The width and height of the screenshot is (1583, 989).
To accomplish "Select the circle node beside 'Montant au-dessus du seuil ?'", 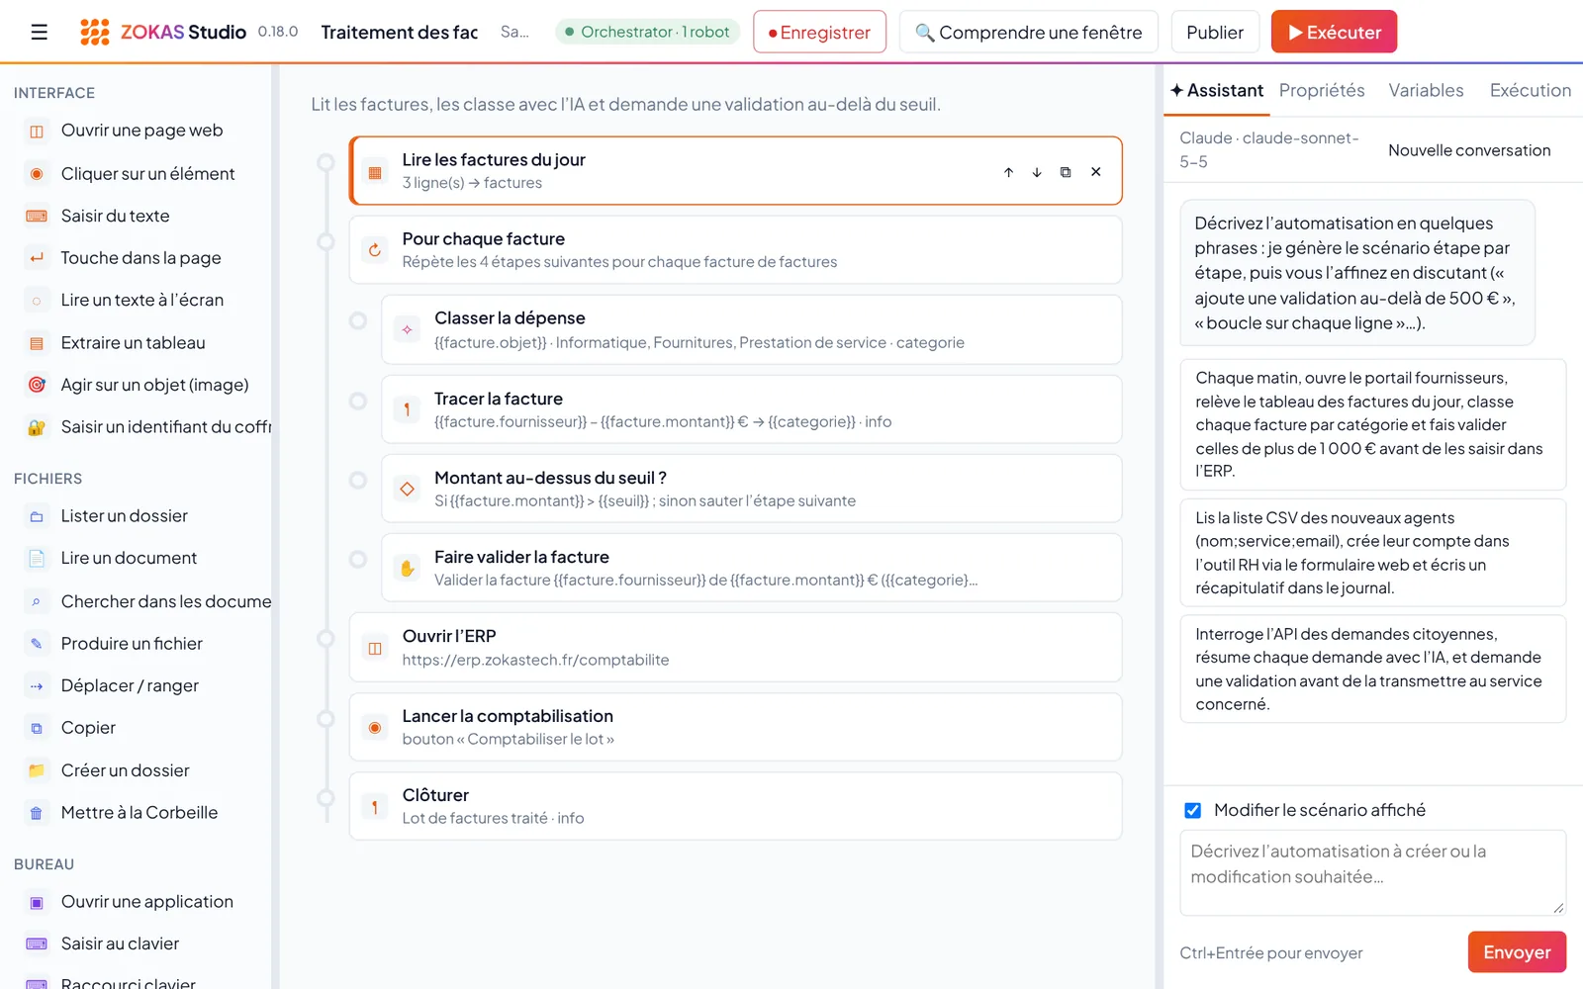I will coord(358,480).
